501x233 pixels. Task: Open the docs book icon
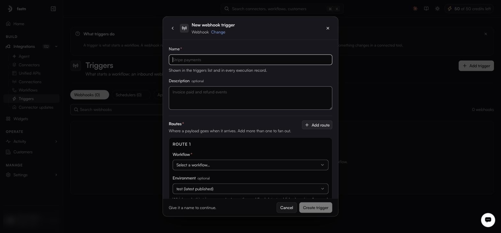(426, 9)
